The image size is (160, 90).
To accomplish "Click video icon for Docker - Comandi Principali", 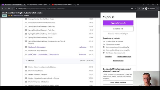I will tap(26, 74).
